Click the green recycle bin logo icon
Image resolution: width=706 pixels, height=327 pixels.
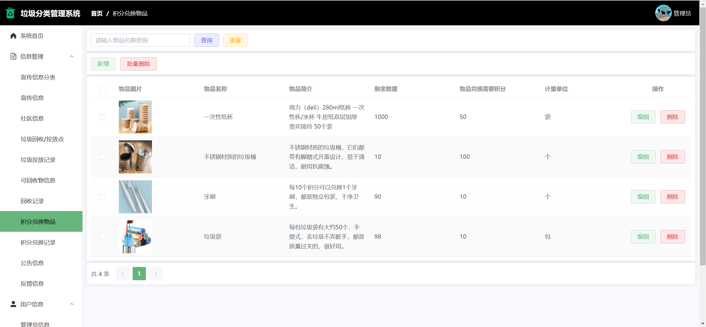tap(10, 13)
